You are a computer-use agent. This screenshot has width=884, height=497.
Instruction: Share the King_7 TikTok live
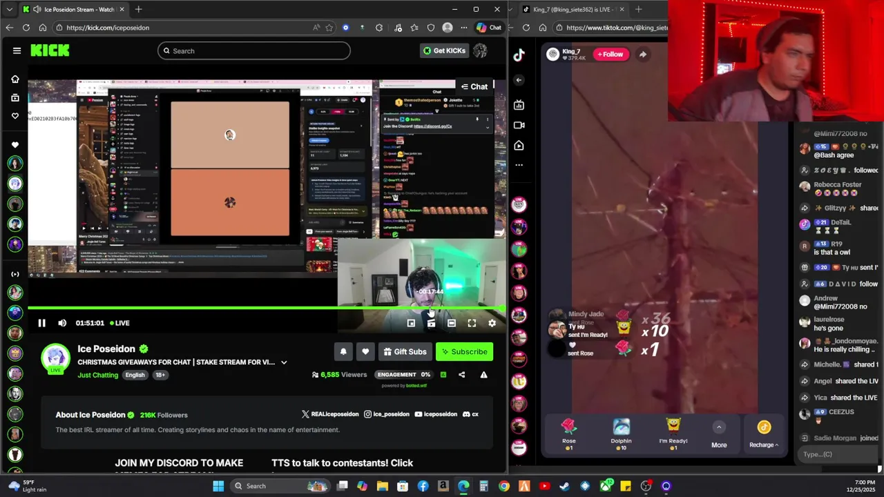click(x=642, y=55)
